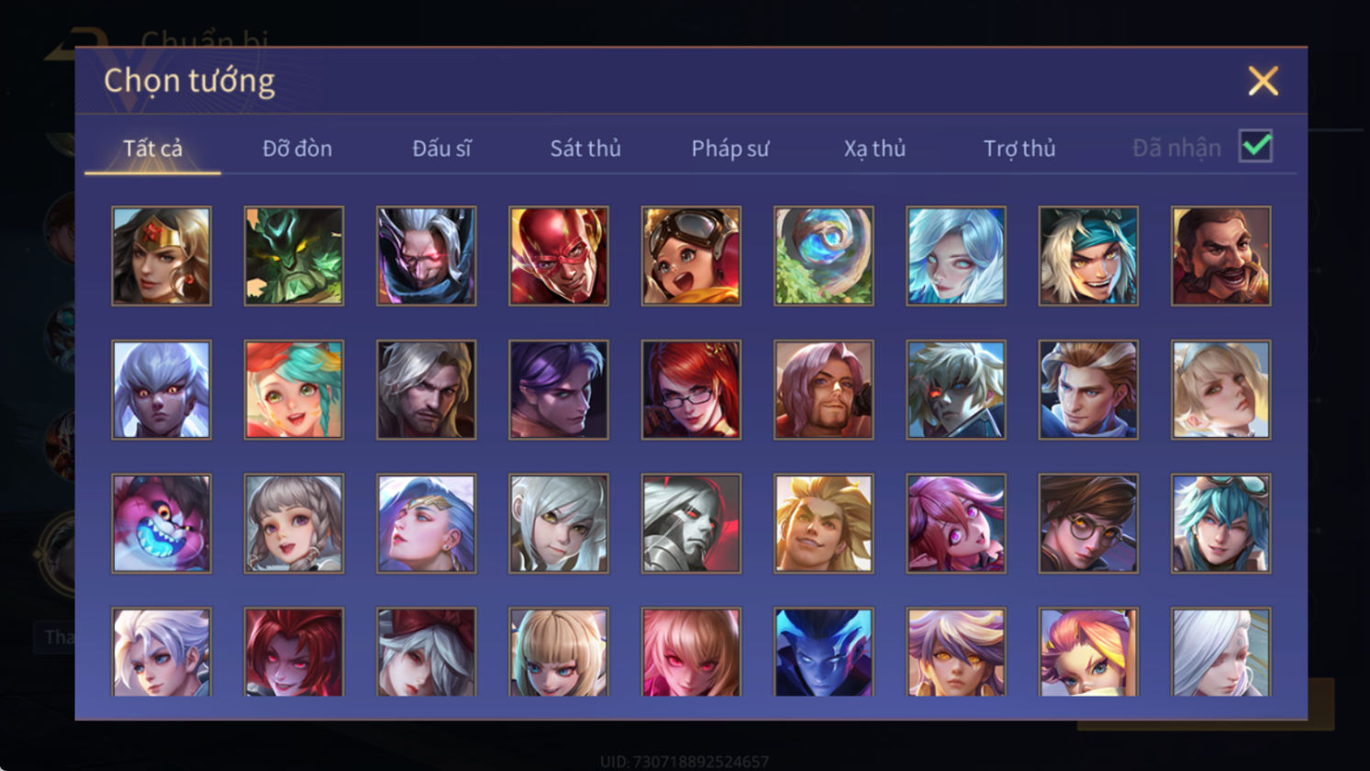
Task: Select the swirling blue orb hero portrait
Action: coord(823,256)
